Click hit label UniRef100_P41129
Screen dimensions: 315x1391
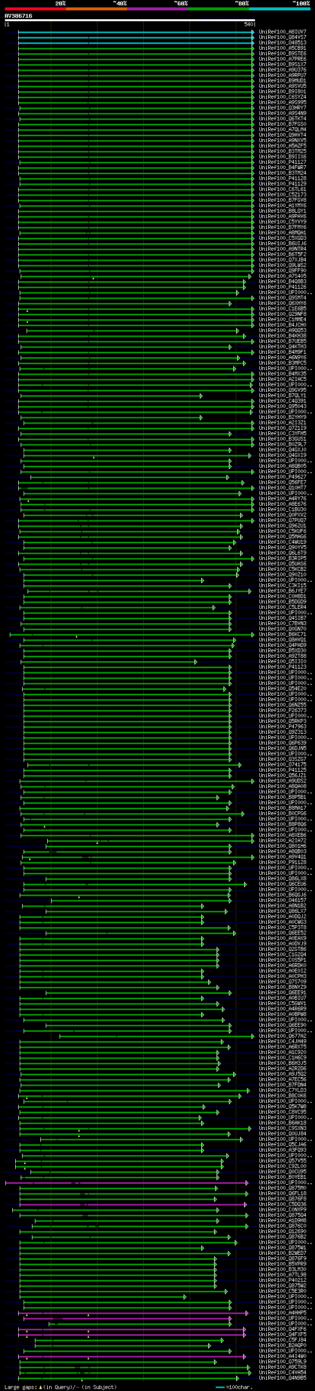point(283,184)
